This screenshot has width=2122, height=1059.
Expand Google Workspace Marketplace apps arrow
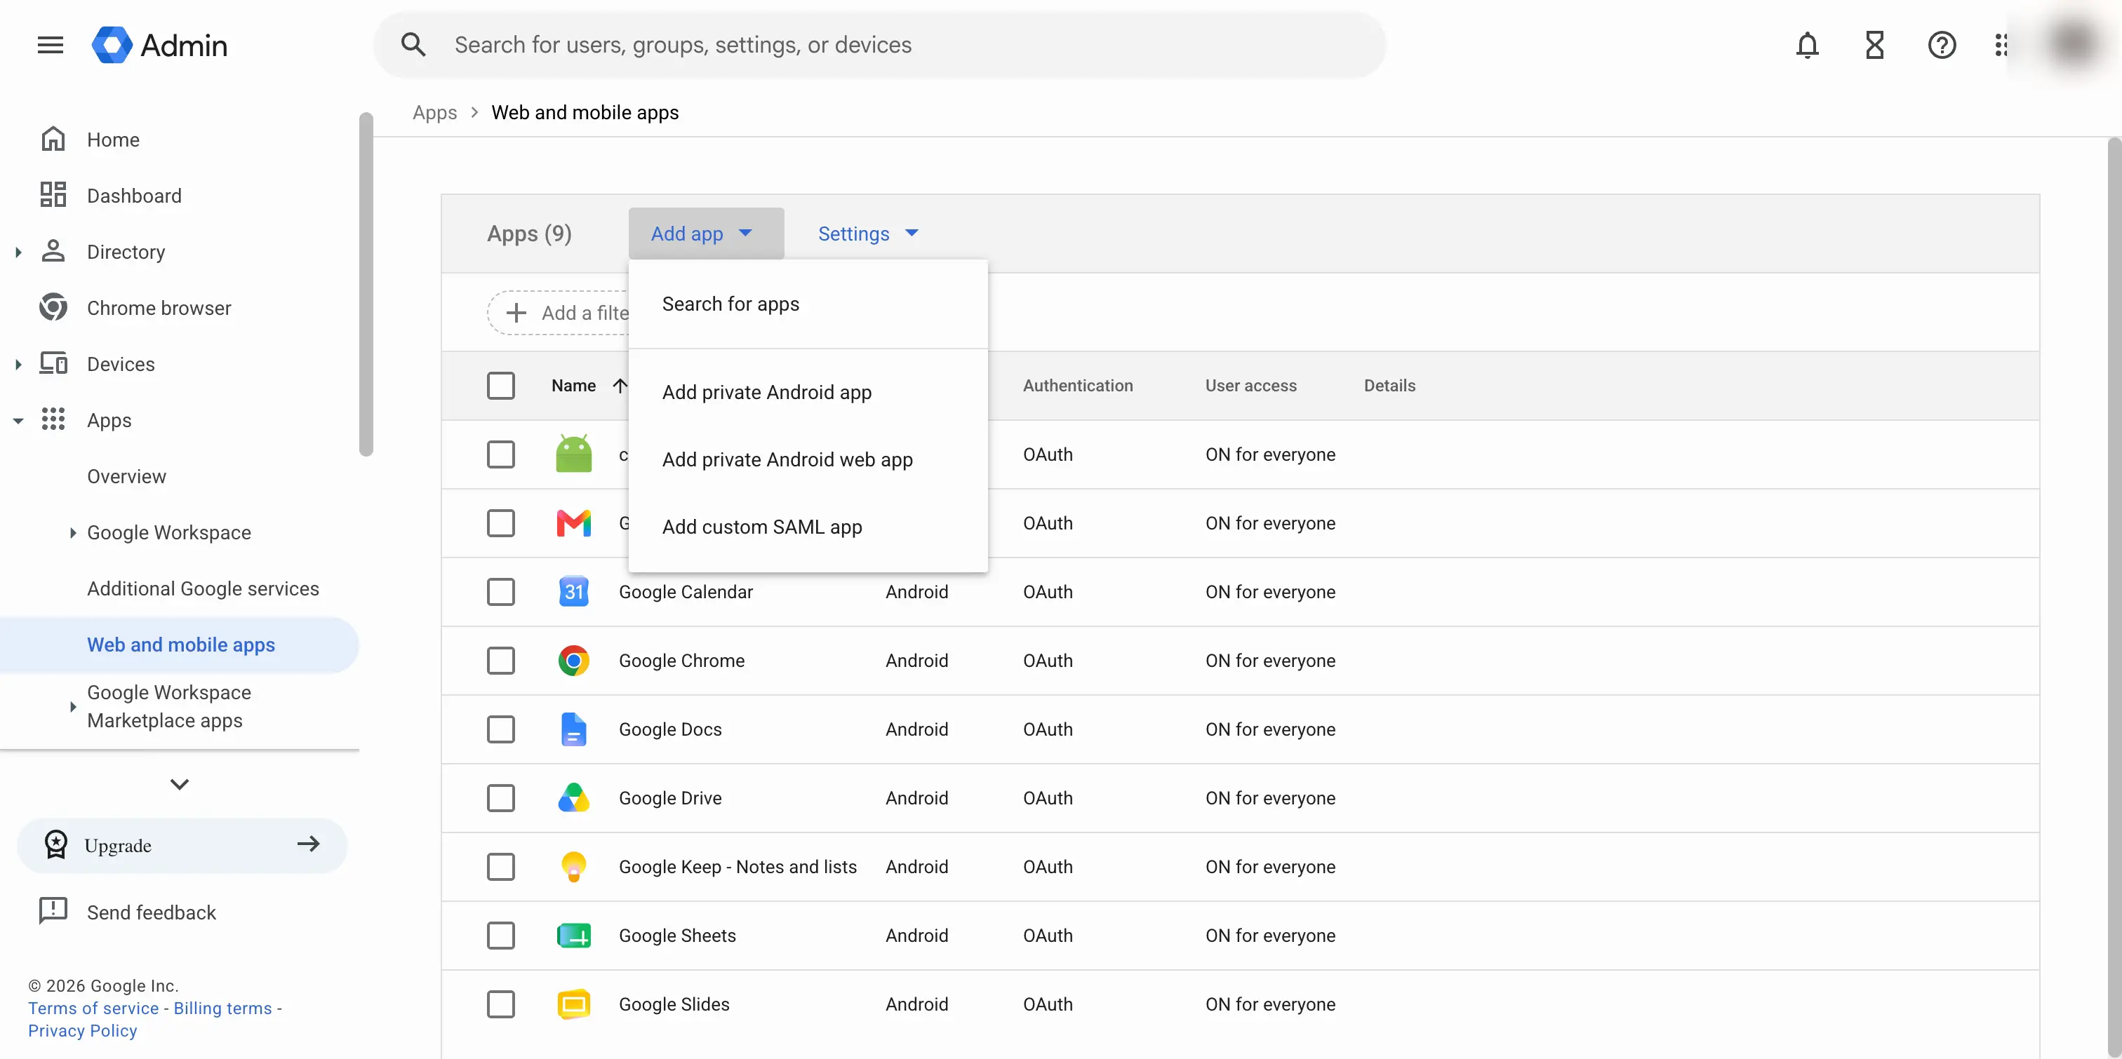pyautogui.click(x=72, y=706)
